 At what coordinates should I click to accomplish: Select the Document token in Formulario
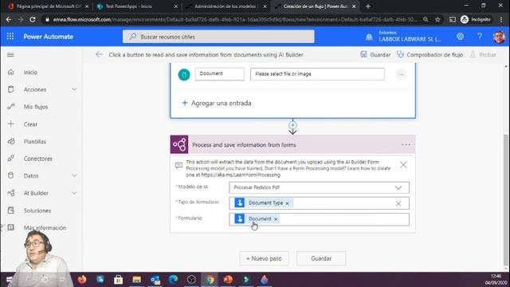point(257,218)
